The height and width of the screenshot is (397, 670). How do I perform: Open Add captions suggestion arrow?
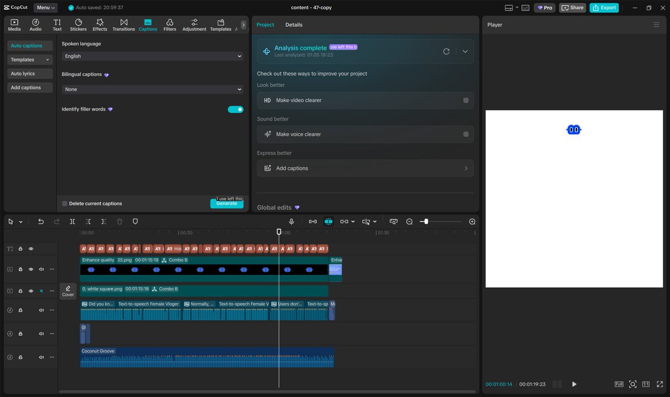tap(466, 168)
